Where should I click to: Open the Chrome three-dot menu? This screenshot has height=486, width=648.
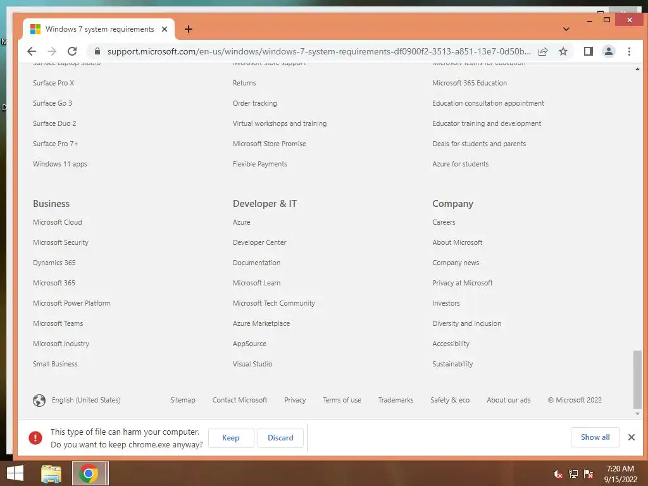pyautogui.click(x=629, y=51)
